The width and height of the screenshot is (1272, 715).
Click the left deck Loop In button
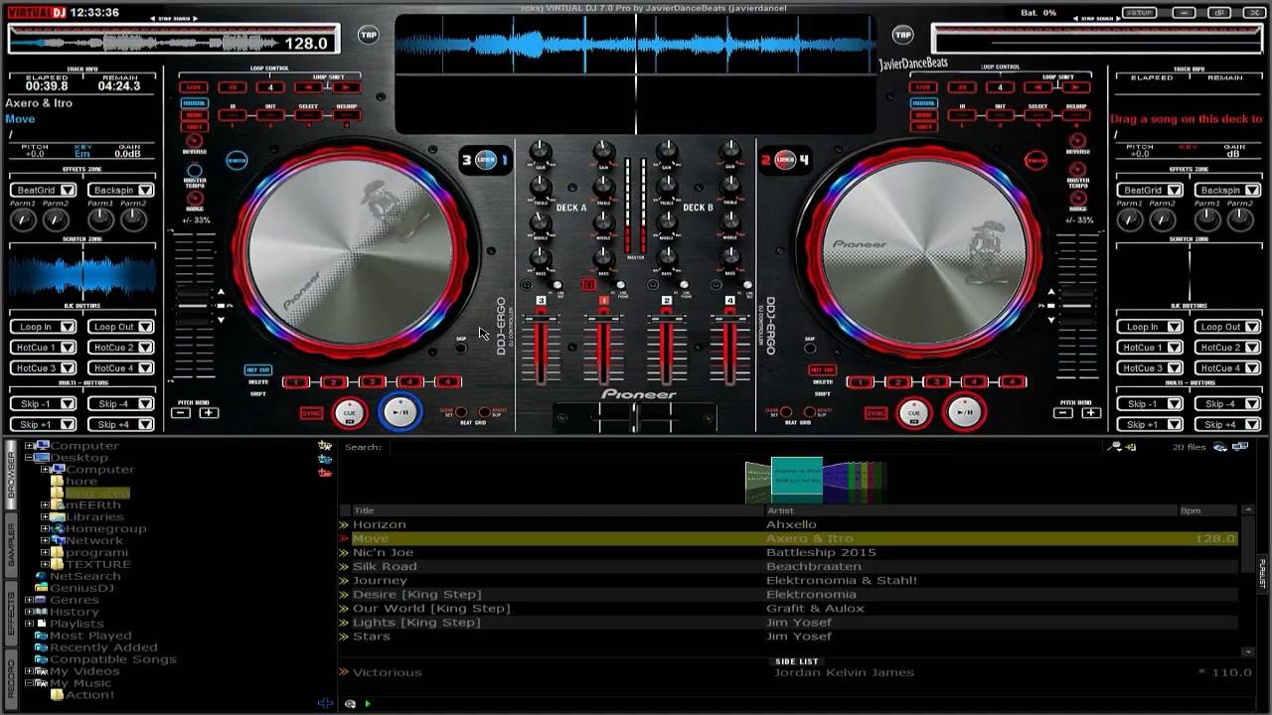(233, 116)
